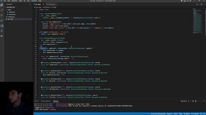Open terminal panel ellipsis menu

click(x=199, y=101)
